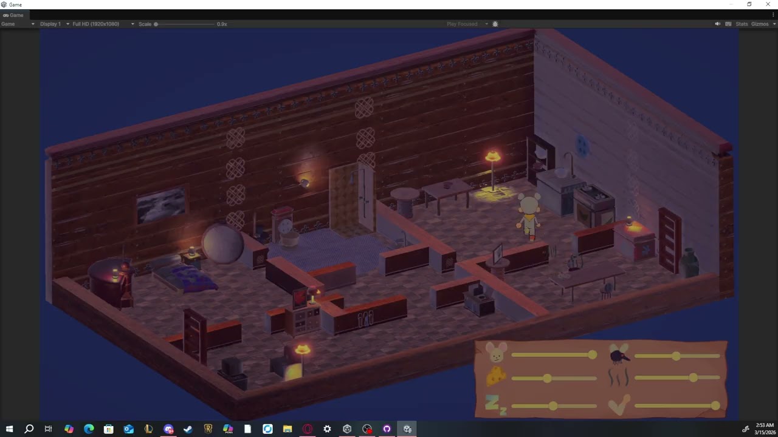
Task: Click the sleep Zz slider
Action: [x=554, y=405]
